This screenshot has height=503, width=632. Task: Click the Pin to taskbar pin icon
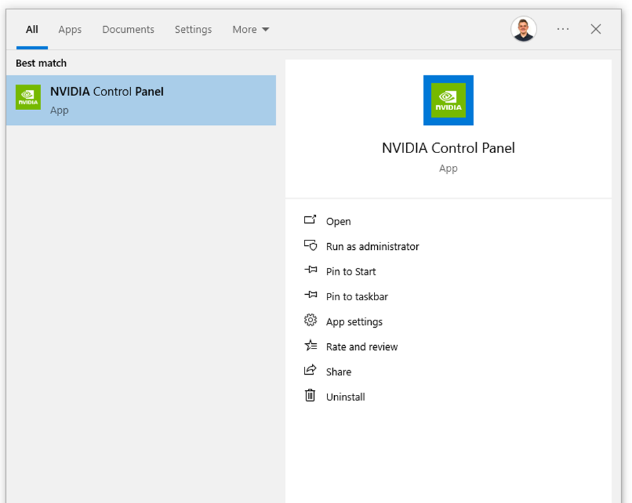coord(310,296)
